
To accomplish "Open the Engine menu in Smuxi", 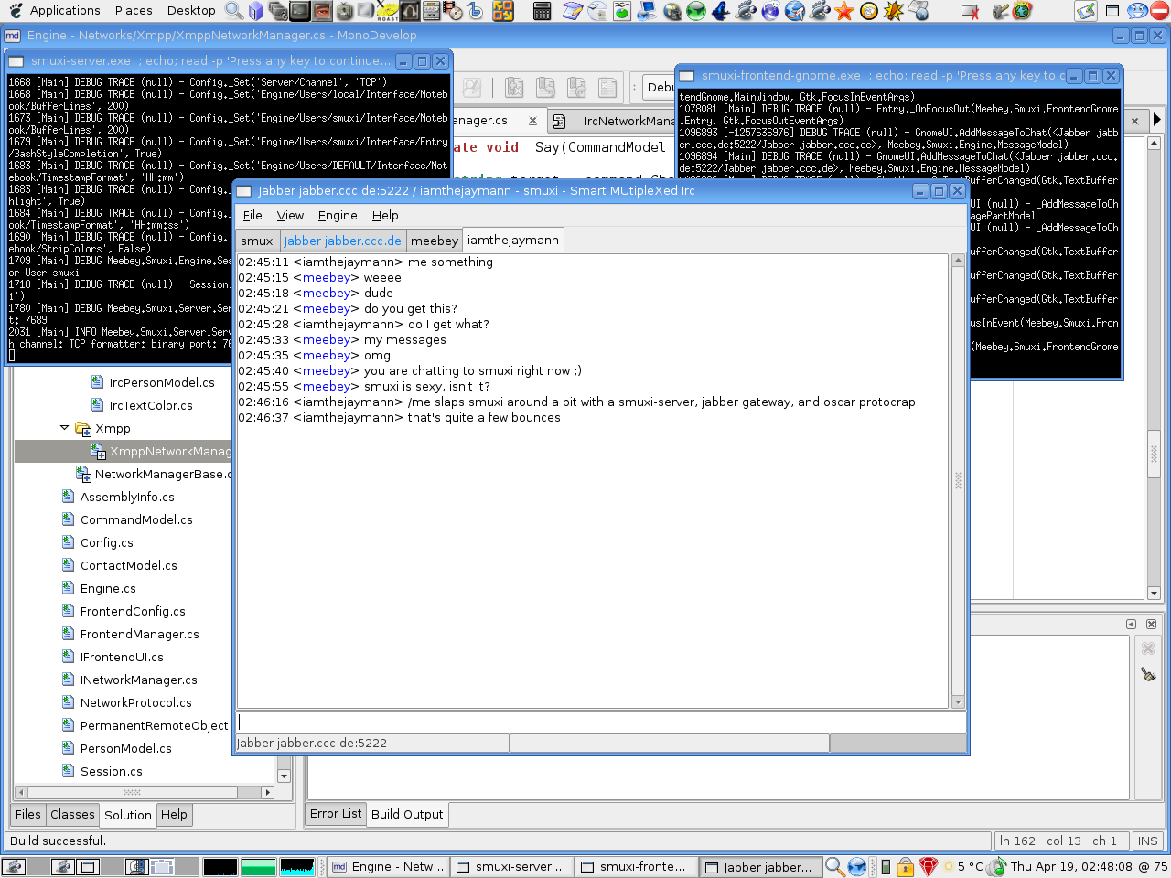I will [338, 216].
